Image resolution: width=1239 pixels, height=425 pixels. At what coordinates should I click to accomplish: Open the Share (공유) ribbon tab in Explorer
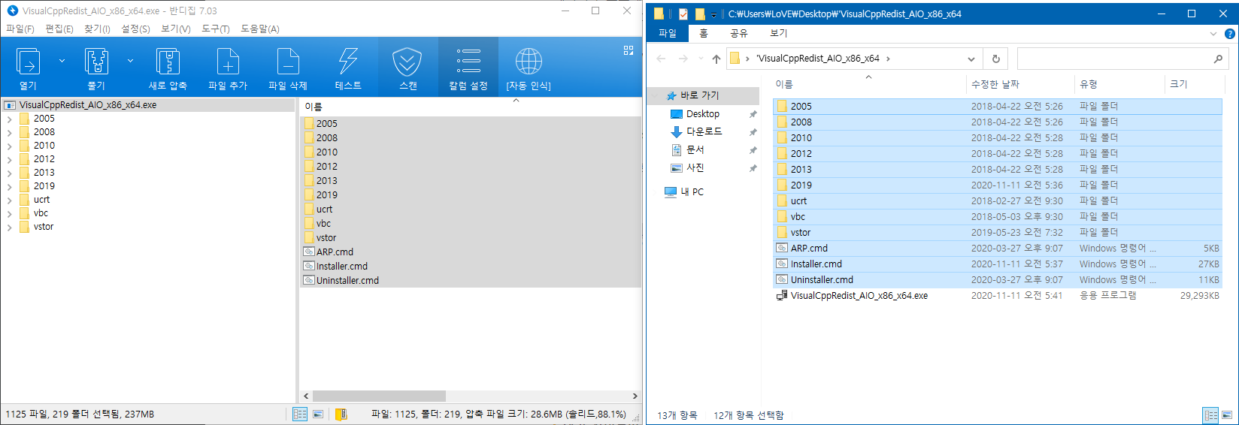(739, 33)
